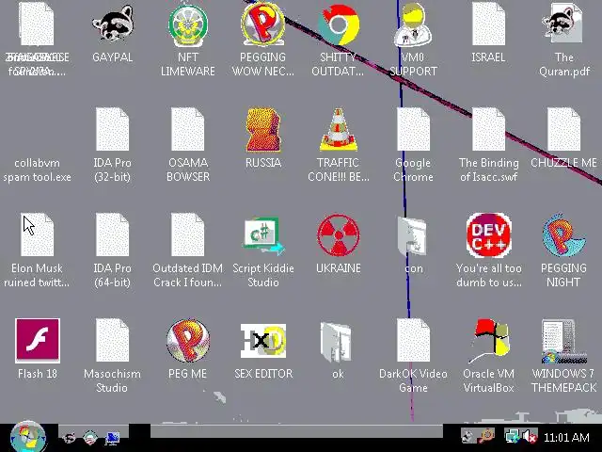Select the VM0 SUPPORT person icon
This screenshot has width=602, height=452.
[413, 24]
